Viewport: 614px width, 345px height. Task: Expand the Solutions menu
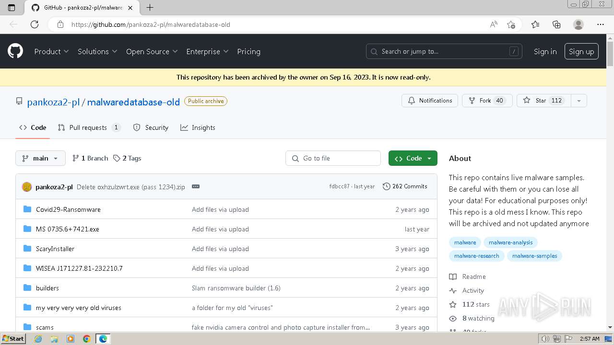[x=97, y=51]
